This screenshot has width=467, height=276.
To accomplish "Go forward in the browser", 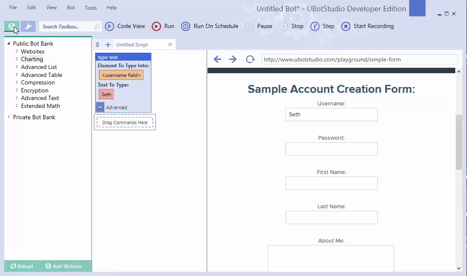I will coord(233,59).
